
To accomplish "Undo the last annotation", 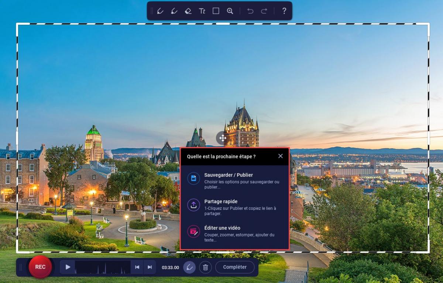I will tap(250, 11).
